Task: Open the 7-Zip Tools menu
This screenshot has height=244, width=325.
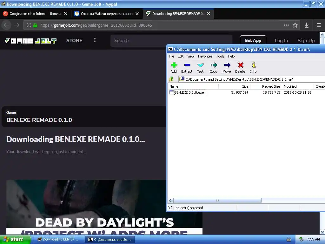Action: click(220, 56)
